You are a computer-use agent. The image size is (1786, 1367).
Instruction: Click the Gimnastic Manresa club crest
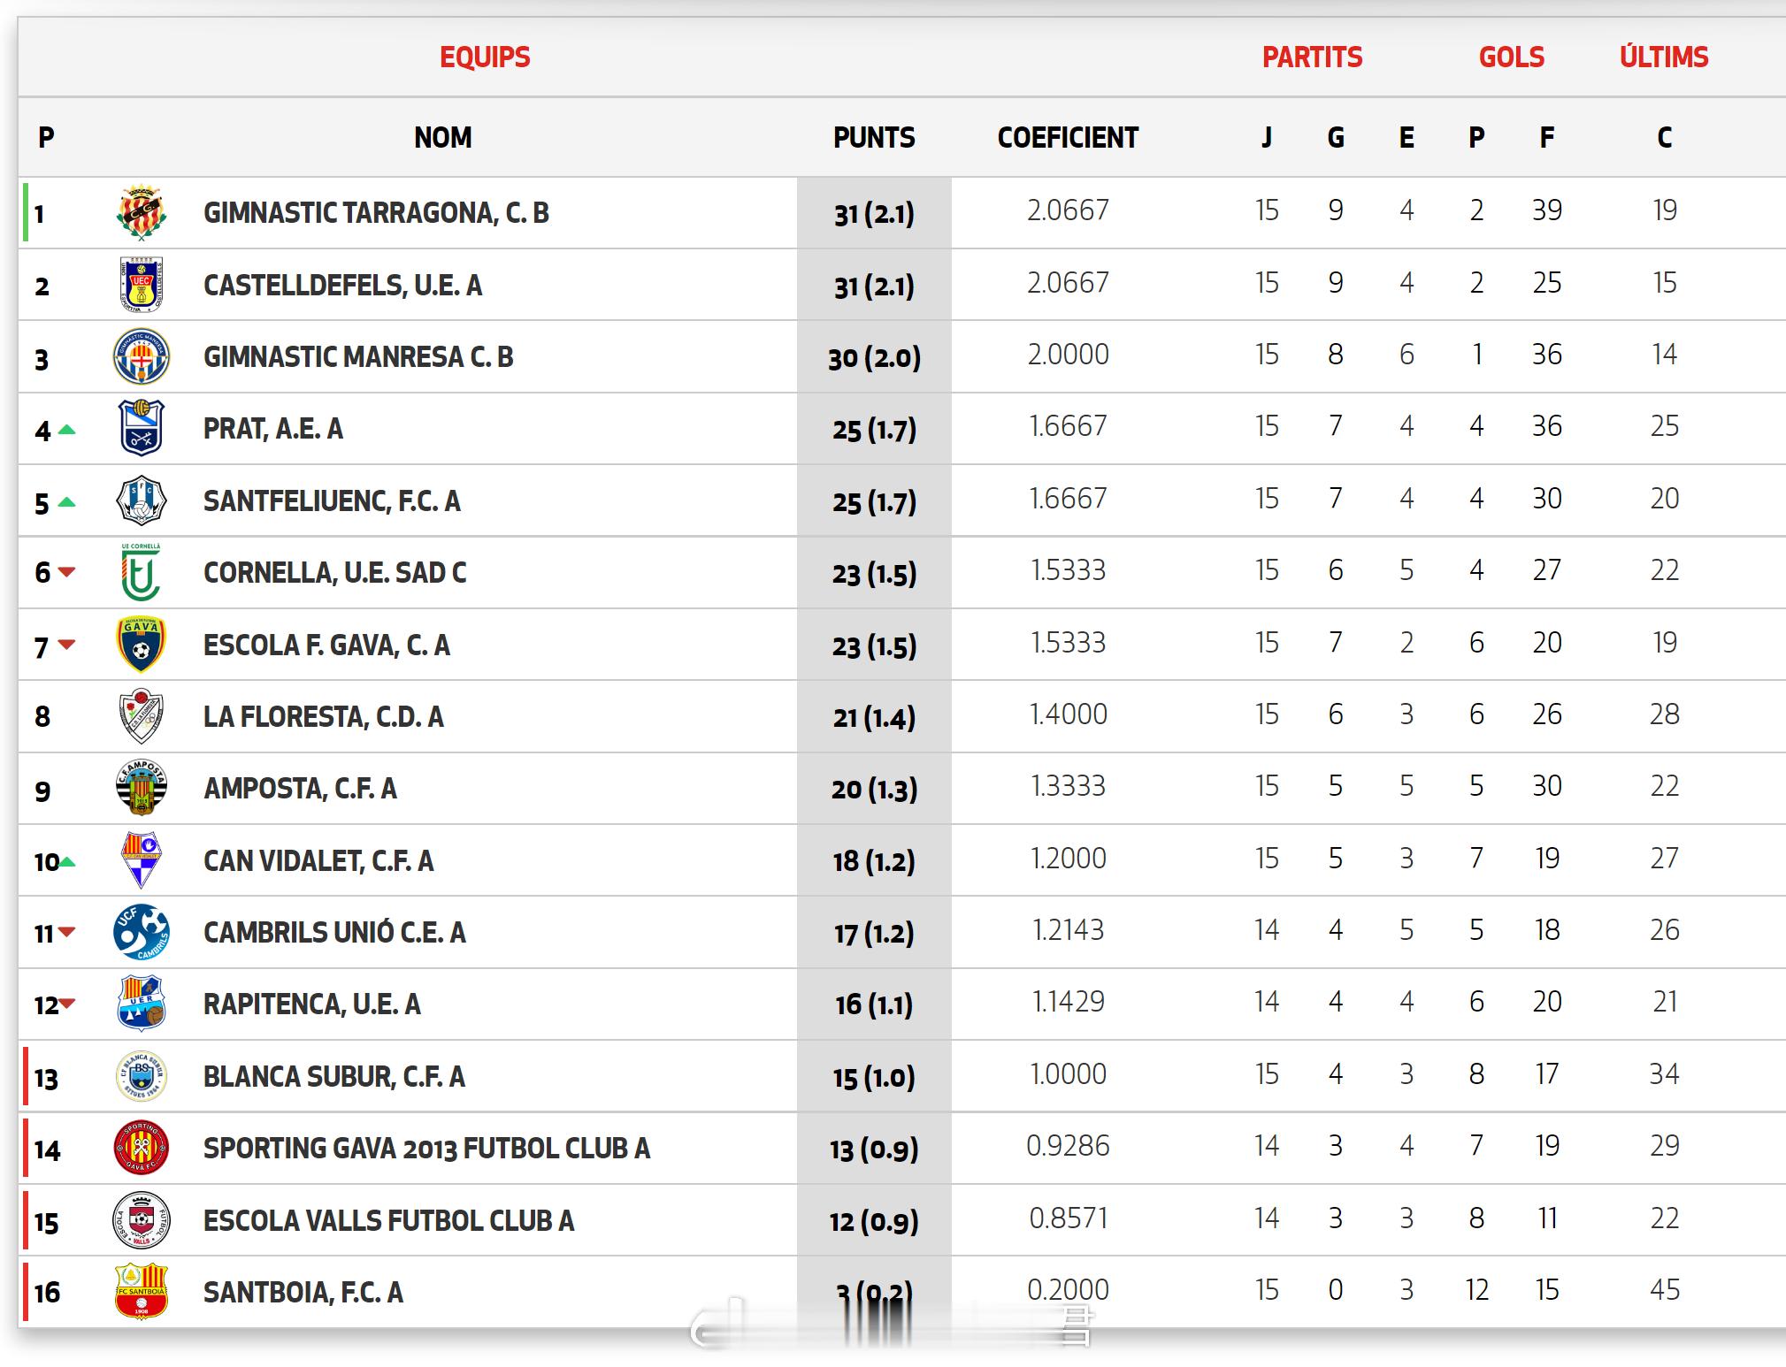pyautogui.click(x=142, y=356)
